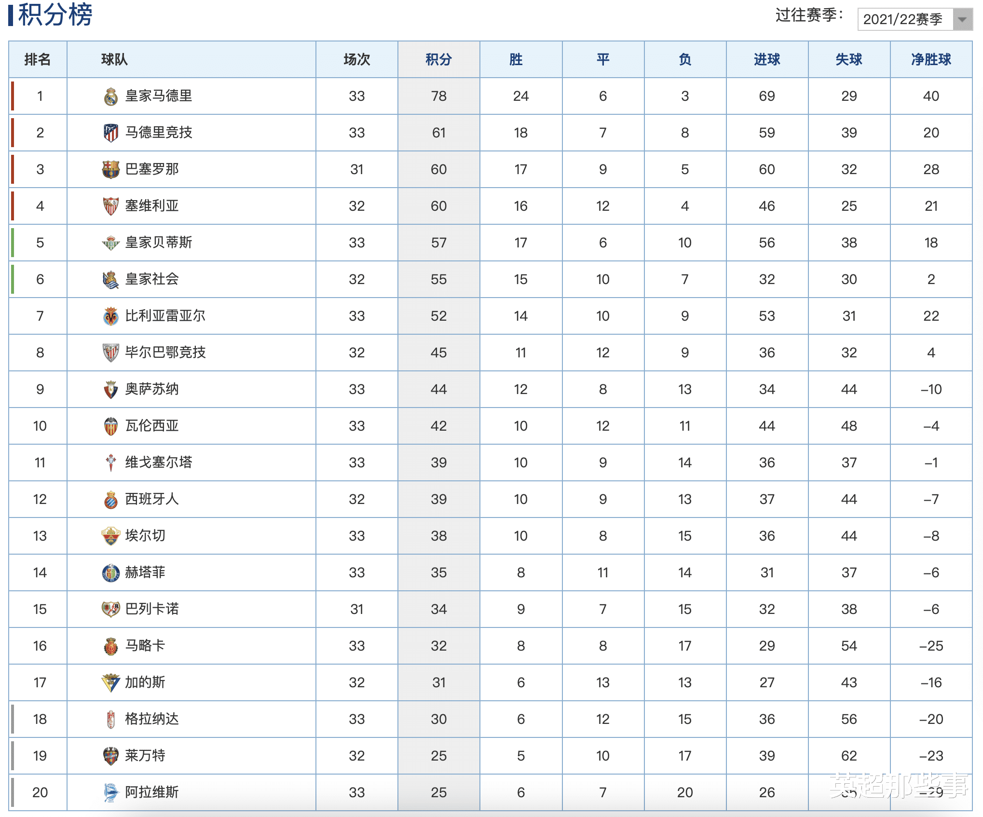This screenshot has height=817, width=983.
Task: Open team link 加的斯
Action: (x=145, y=682)
